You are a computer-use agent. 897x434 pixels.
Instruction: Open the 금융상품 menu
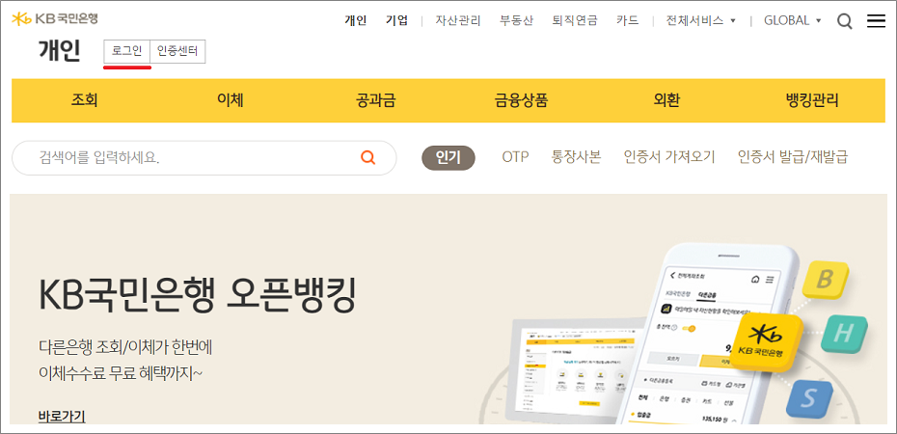coord(521,100)
